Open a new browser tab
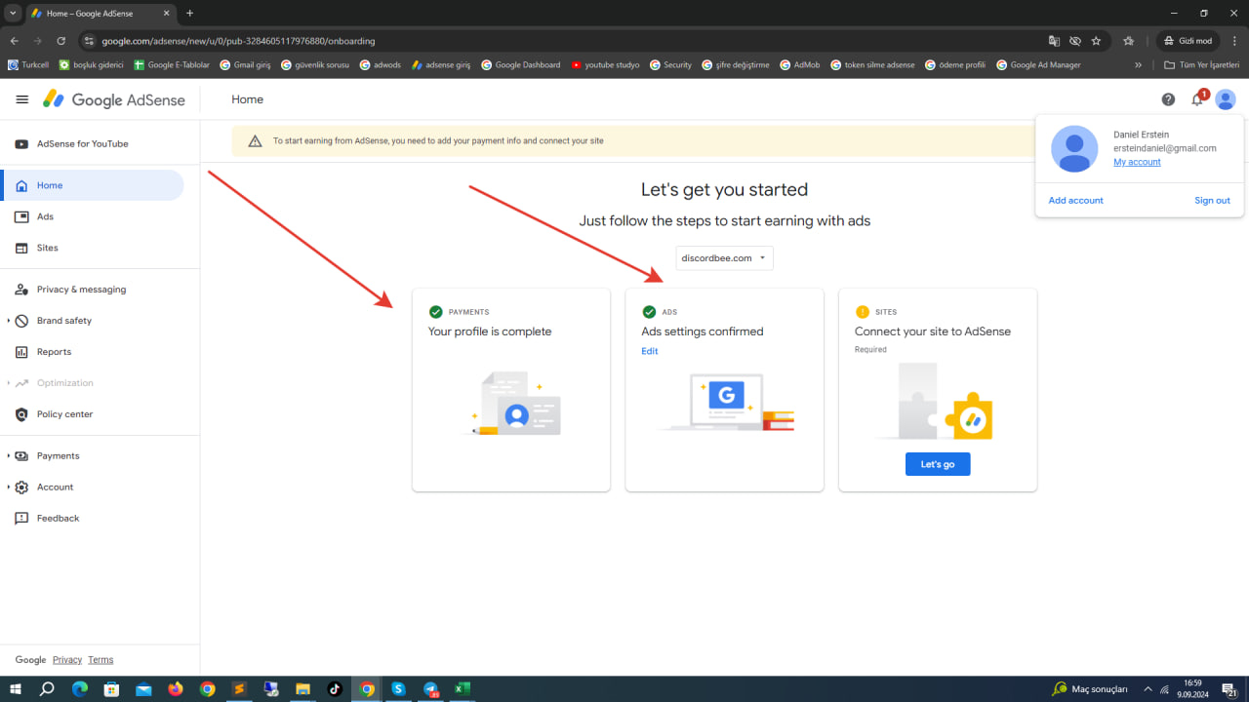 [189, 13]
